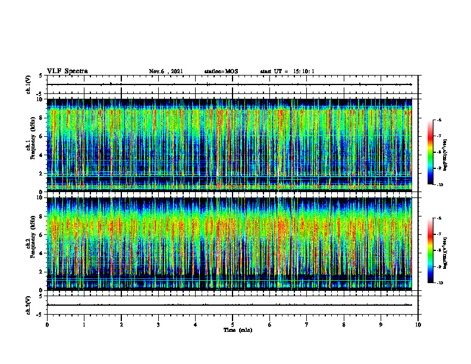Viewport: 471px width, 364px height.
Task: Click the "station=MOS" header label
Action: click(221, 71)
